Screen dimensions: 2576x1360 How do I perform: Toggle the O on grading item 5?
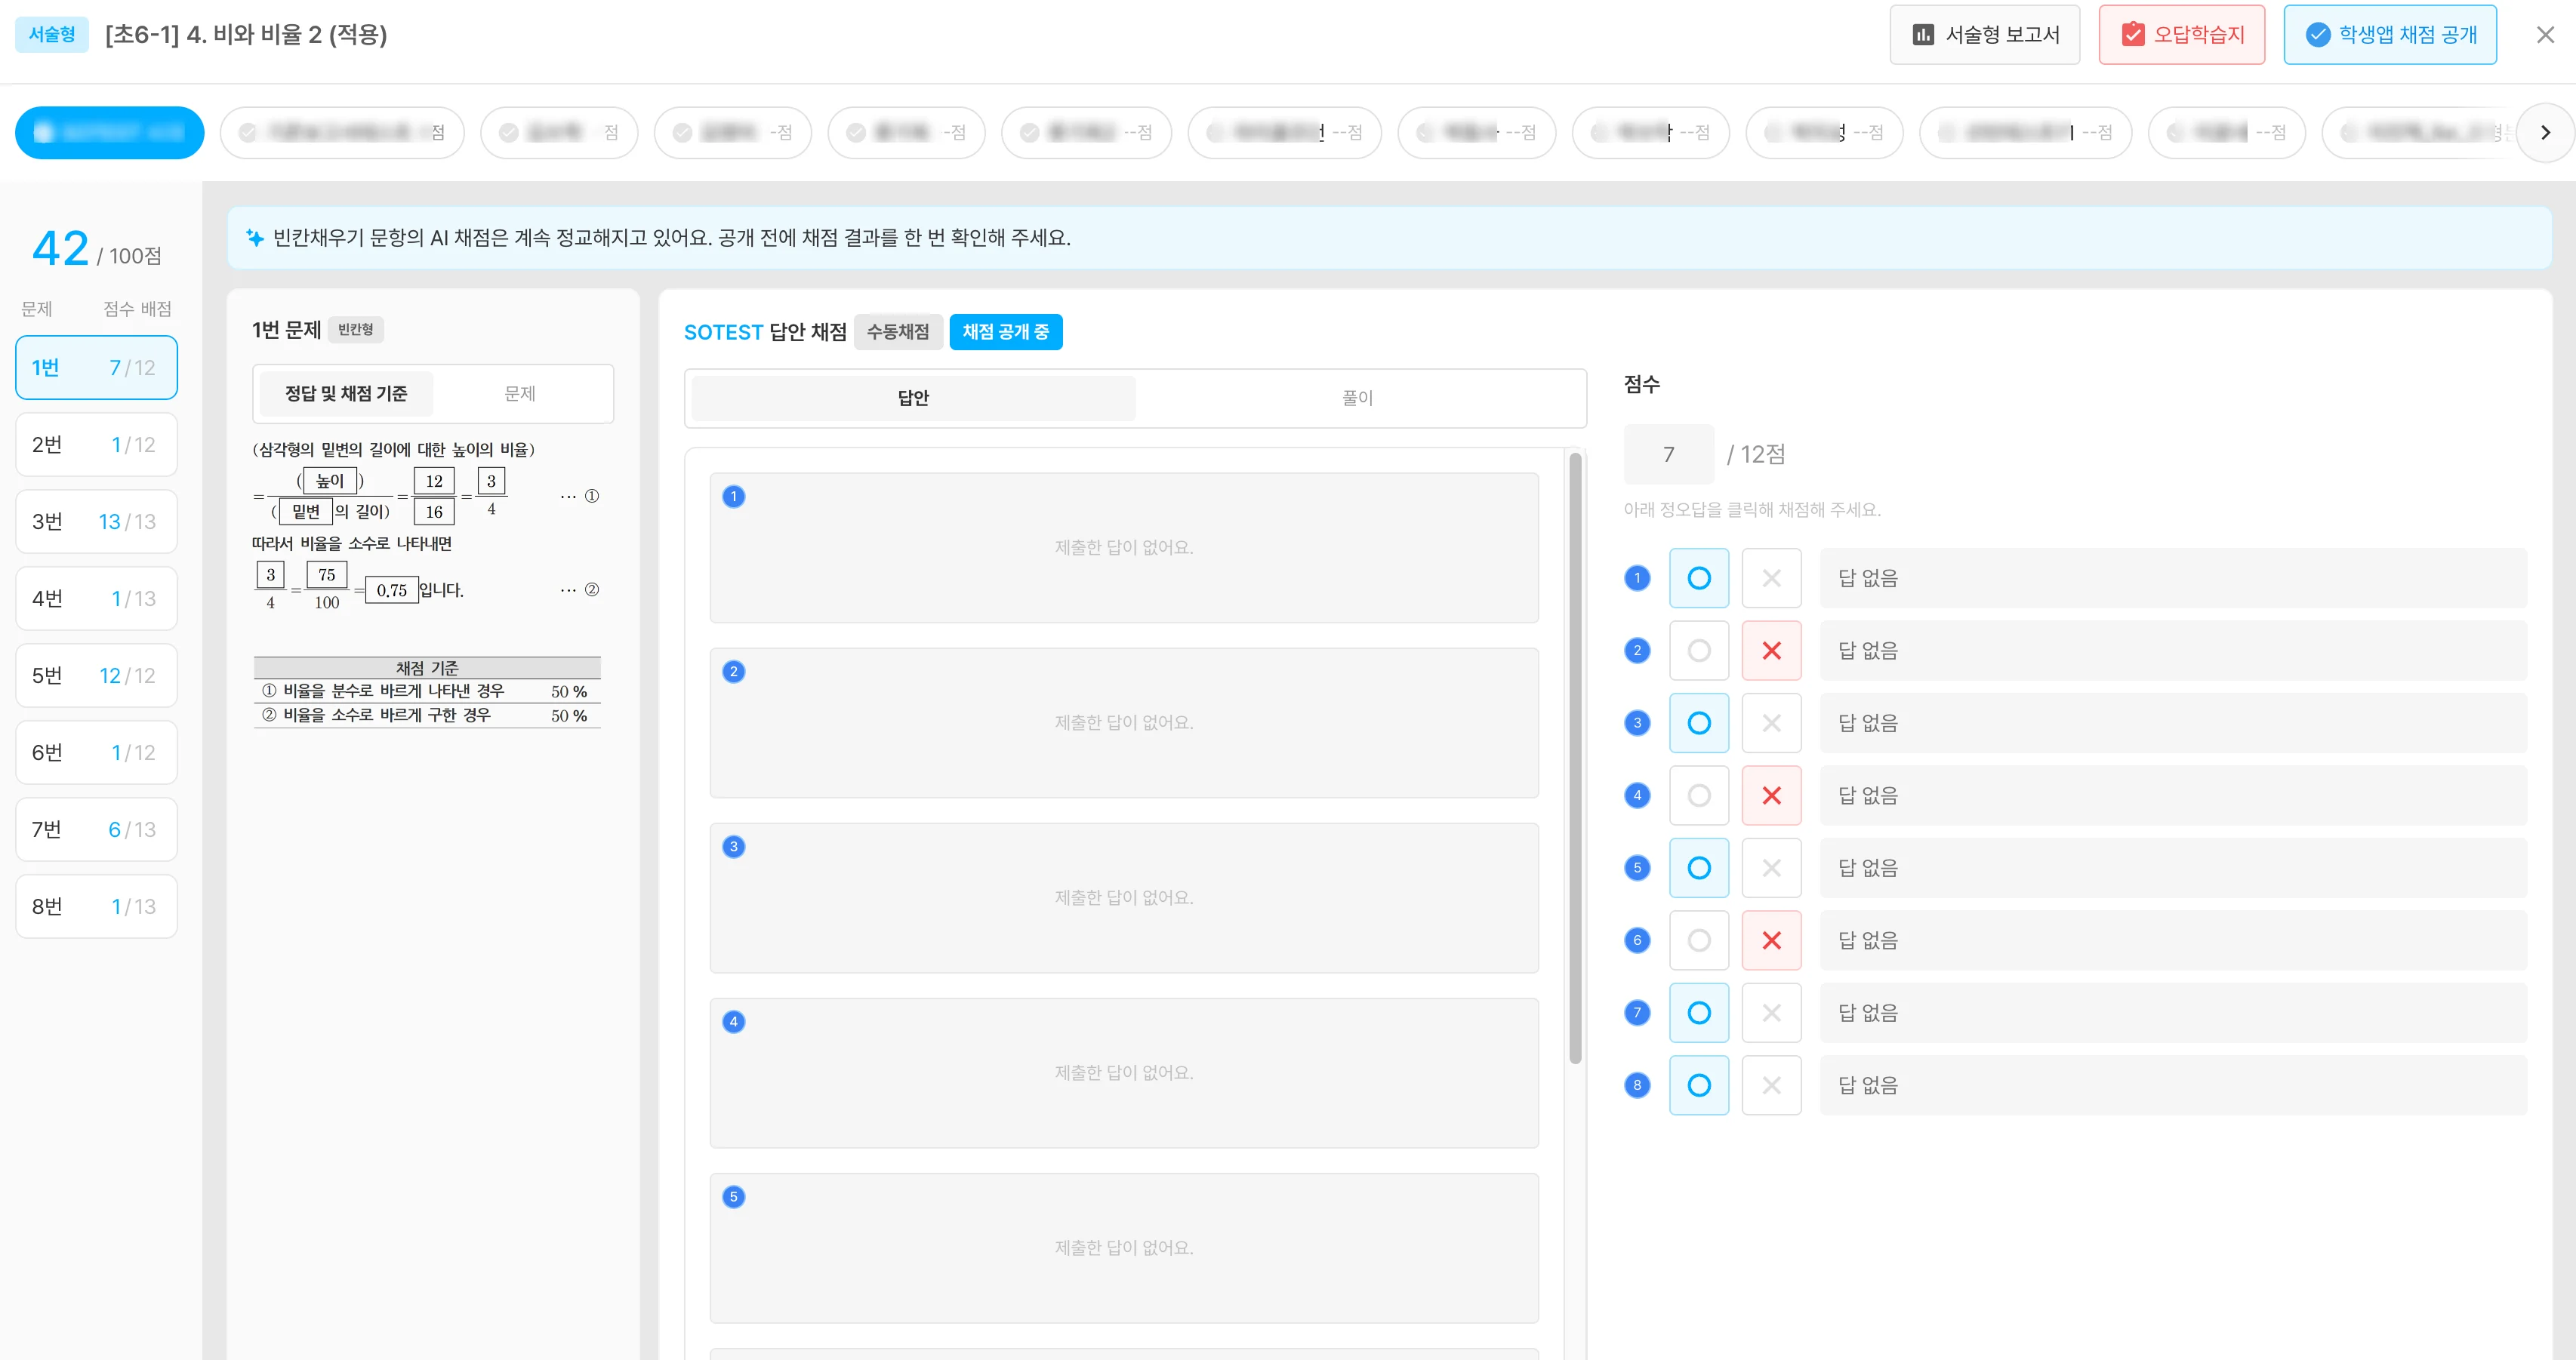1698,868
